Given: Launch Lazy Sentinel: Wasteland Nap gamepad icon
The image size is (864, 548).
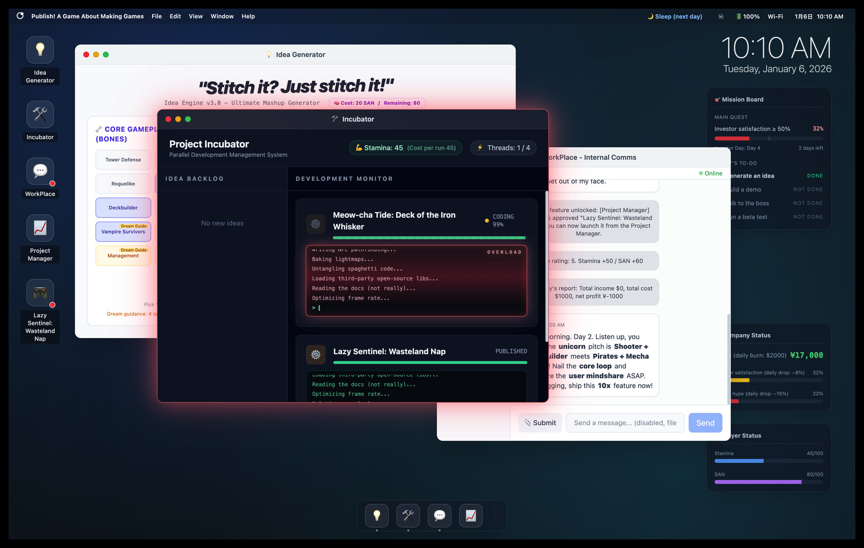Looking at the screenshot, I should tap(40, 293).
